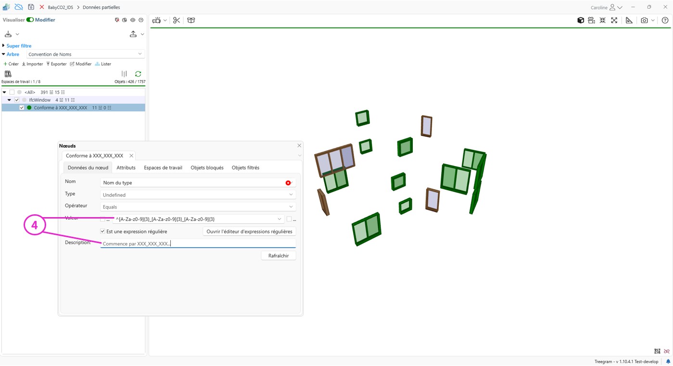
Task: Click the scissors cut tool icon
Action: tap(177, 20)
